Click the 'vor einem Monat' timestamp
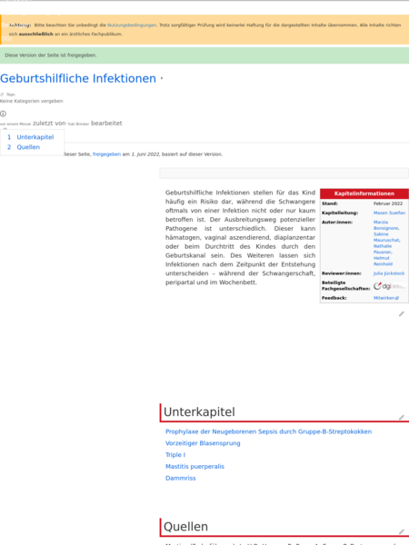The height and width of the screenshot is (545, 409). coord(15,124)
